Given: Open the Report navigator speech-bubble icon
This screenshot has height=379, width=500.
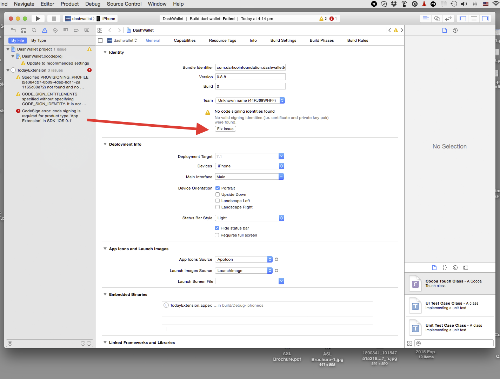Looking at the screenshot, I should click(87, 31).
